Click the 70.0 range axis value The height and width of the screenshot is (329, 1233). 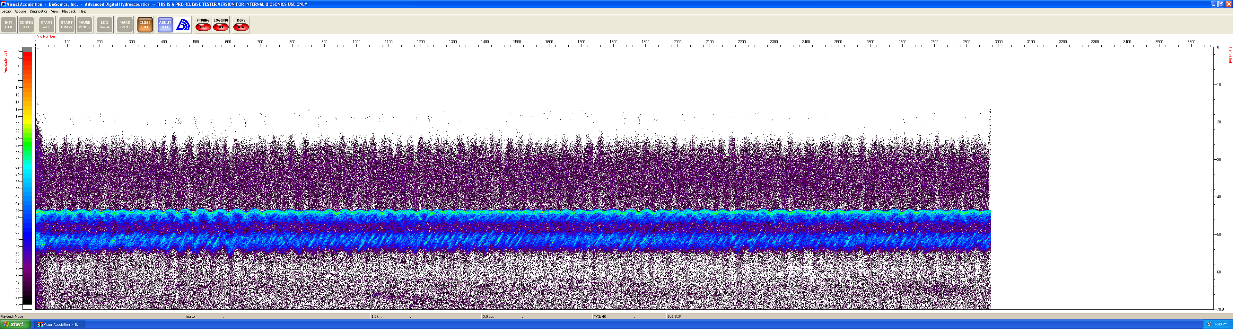(1220, 309)
